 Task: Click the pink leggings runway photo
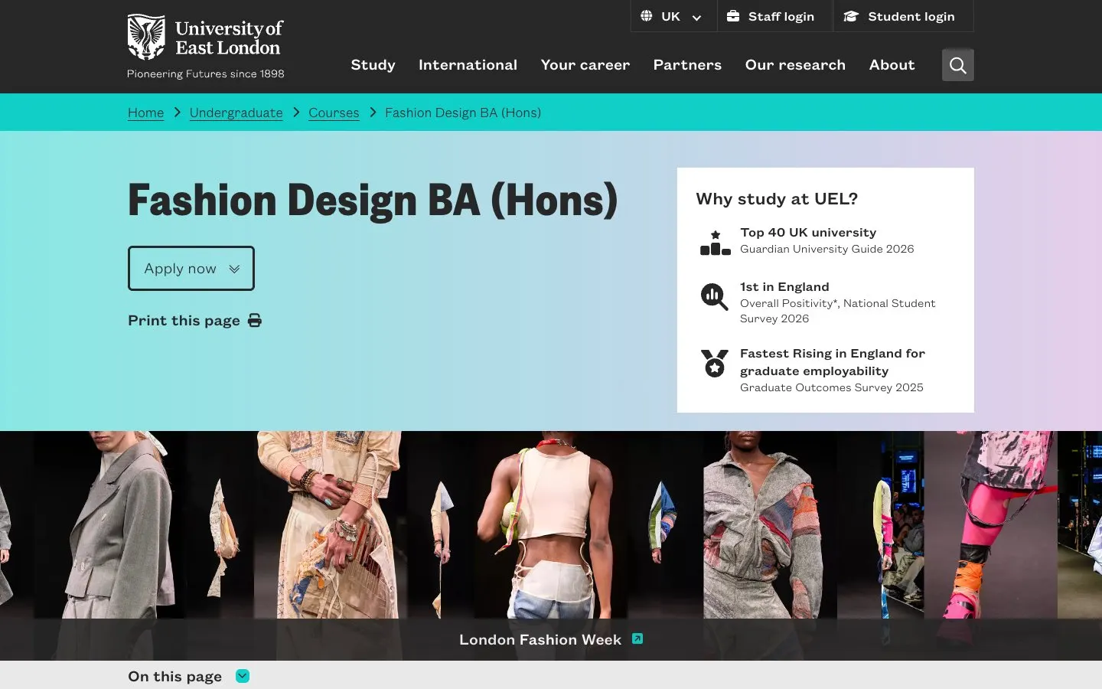990,524
